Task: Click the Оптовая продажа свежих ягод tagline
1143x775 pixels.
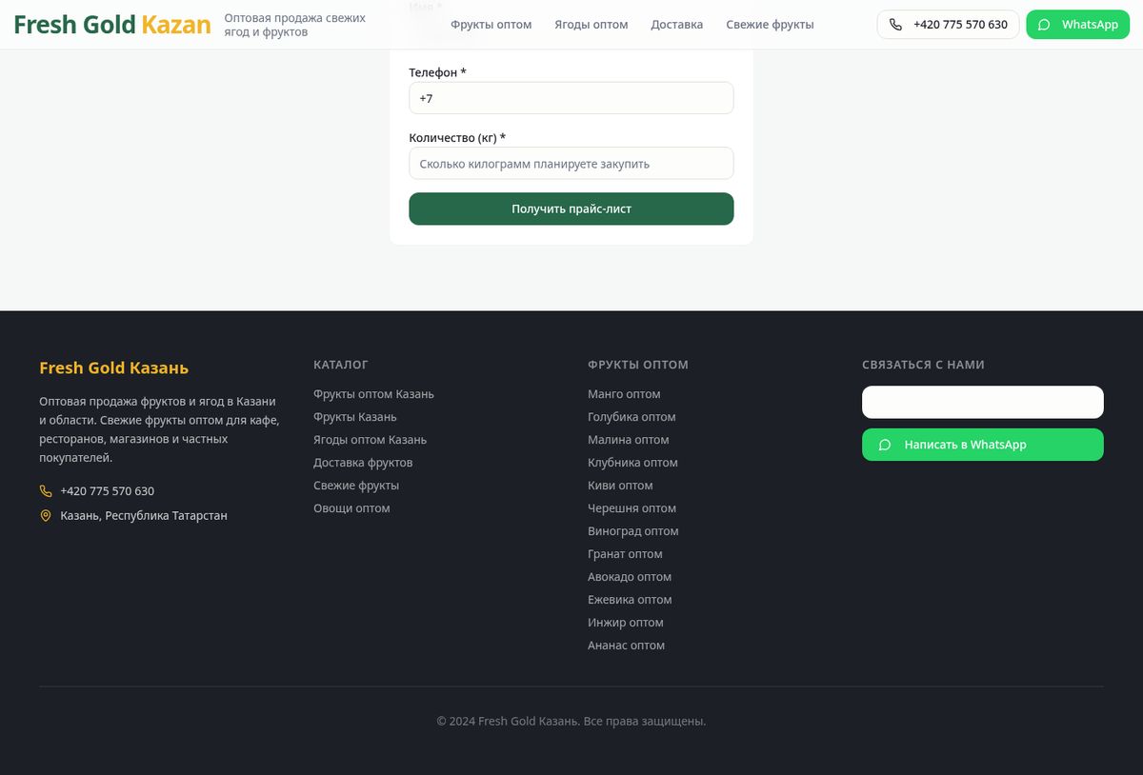Action: point(295,25)
